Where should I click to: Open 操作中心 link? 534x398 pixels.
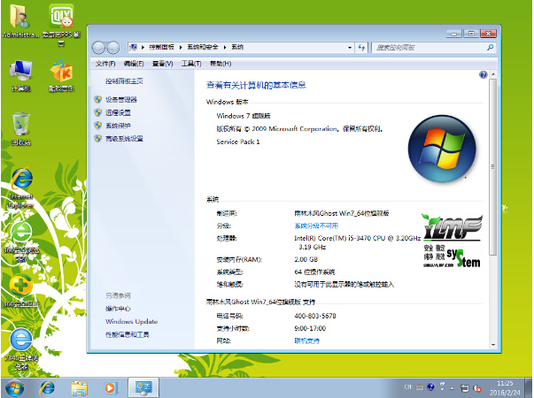(118, 309)
